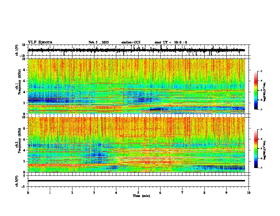This screenshot has width=280, height=216.
Task: Click the "4" kHz tick on ch.1 spectrogram
Action: click(24, 92)
